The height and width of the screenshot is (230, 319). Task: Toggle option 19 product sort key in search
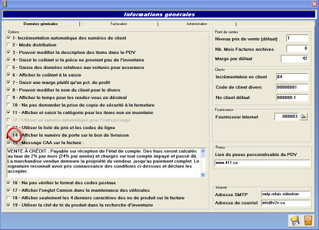(9, 205)
